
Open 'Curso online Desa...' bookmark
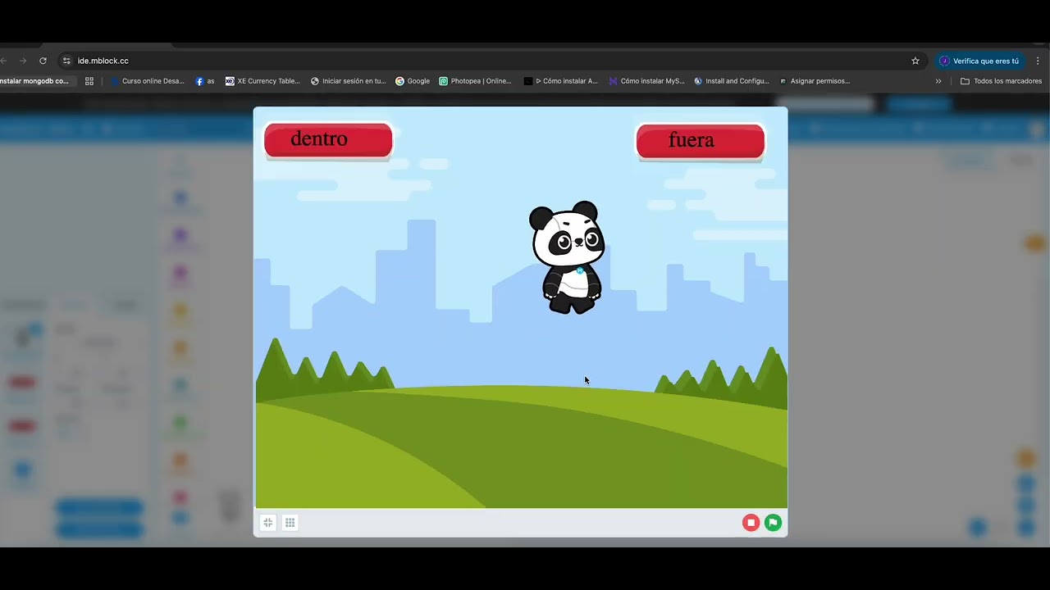coord(148,81)
